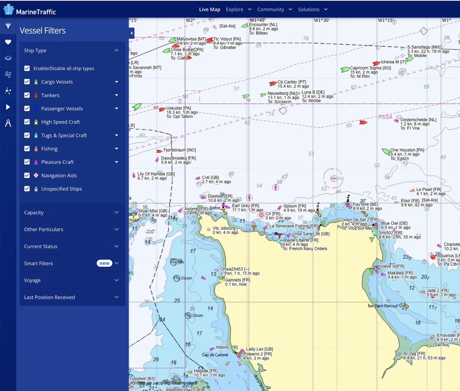Click the magenta Spoum vessel marker

279,207
